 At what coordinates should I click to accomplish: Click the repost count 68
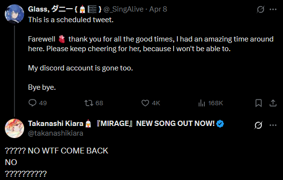point(99,103)
